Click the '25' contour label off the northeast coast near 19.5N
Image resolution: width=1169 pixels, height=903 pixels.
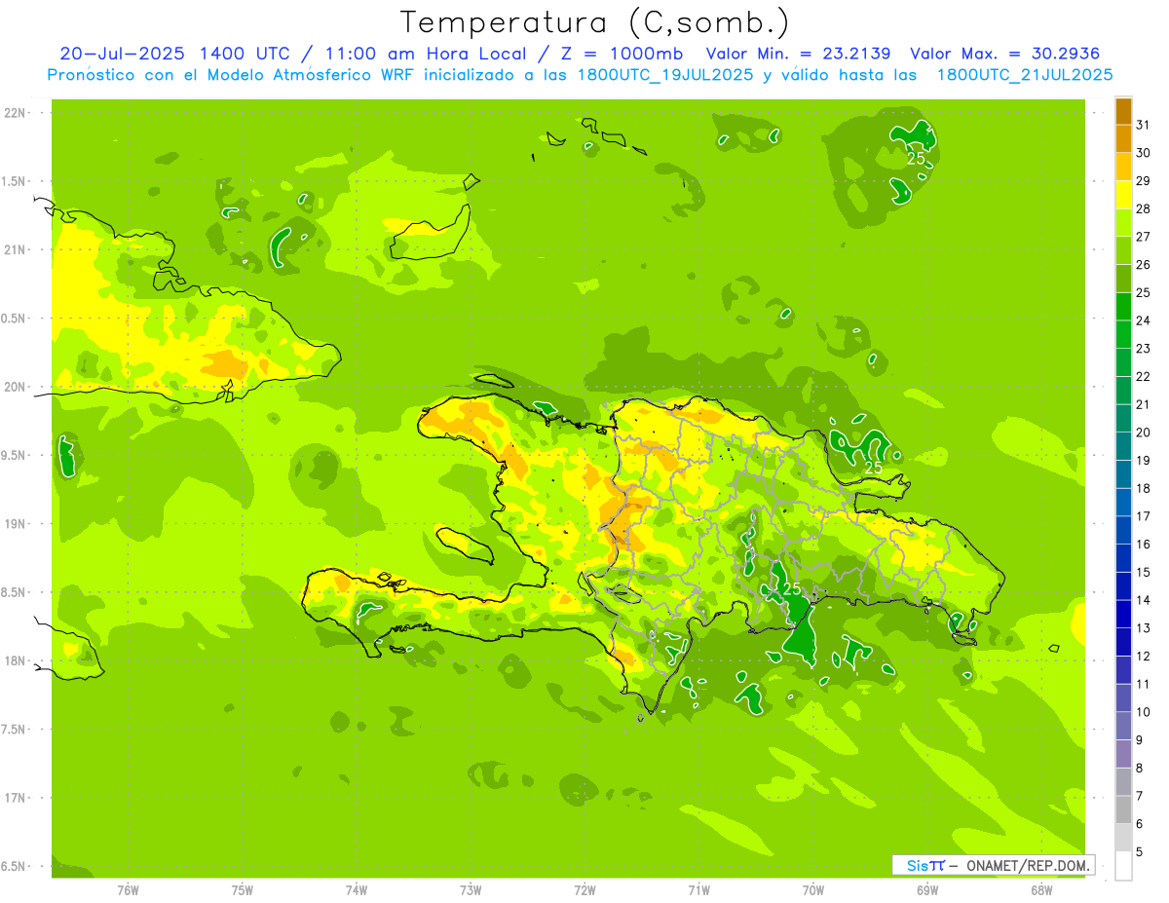point(874,468)
